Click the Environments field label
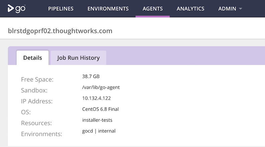This screenshot has width=265, height=147. (42, 134)
